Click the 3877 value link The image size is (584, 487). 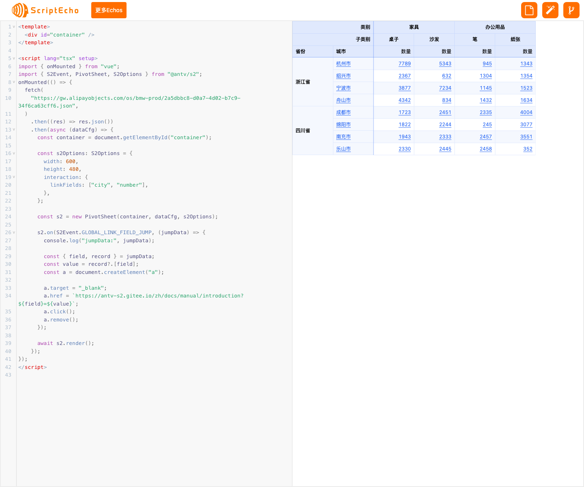coord(405,88)
